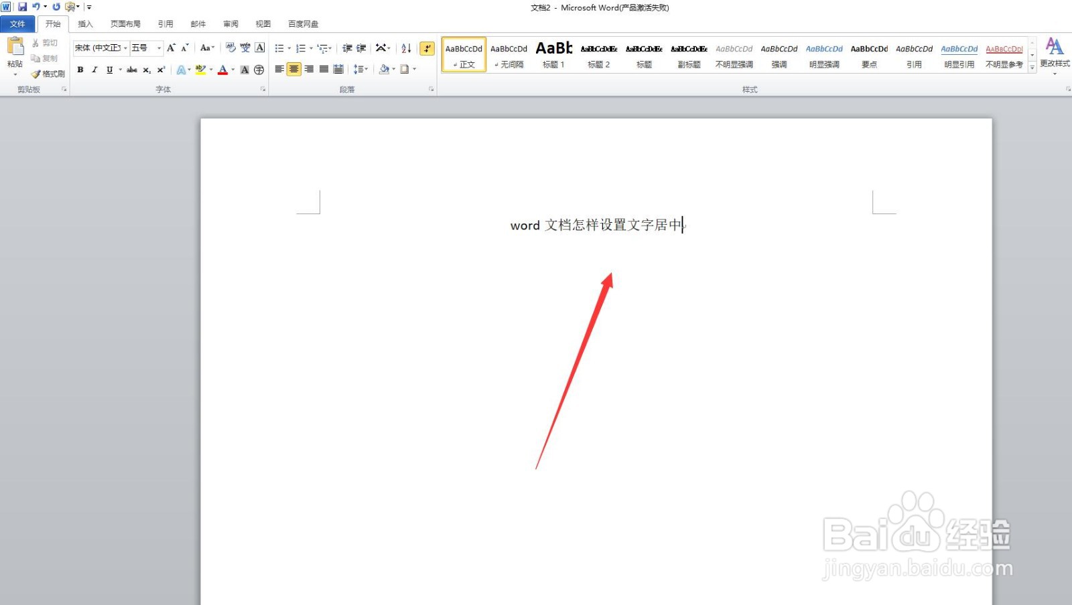The height and width of the screenshot is (605, 1072).
Task: Switch to the 插入 (Insert) tab
Action: point(85,24)
